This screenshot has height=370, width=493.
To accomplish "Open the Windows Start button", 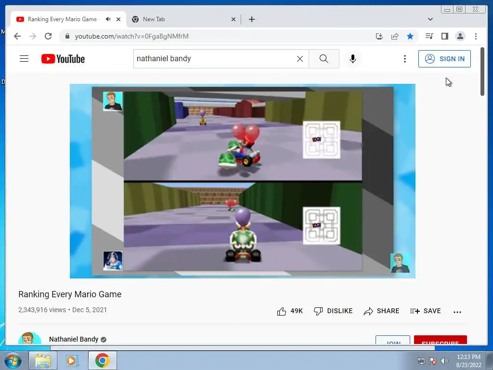I will 13,360.
